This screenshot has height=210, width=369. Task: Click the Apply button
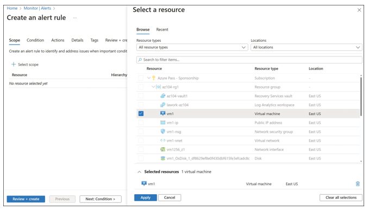(146, 198)
